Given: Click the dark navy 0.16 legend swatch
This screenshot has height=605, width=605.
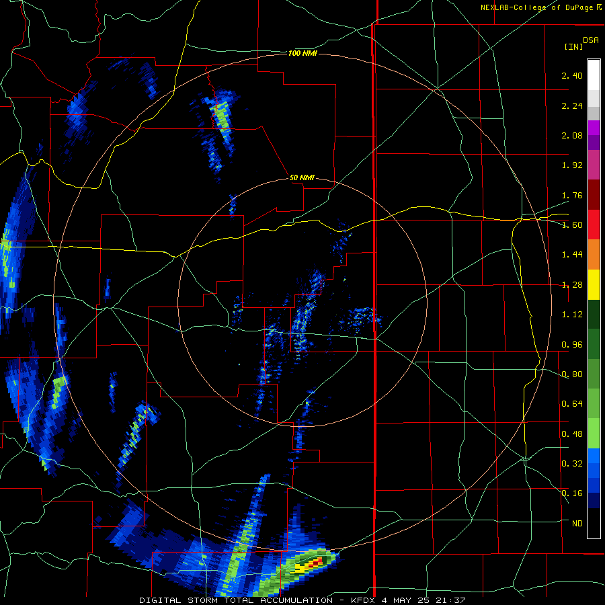Looking at the screenshot, I should click(x=594, y=501).
